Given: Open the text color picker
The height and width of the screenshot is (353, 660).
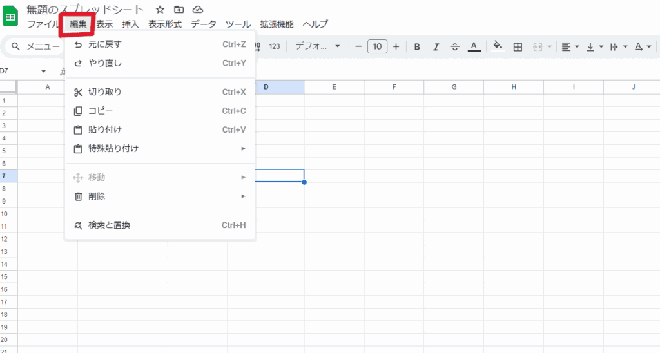Looking at the screenshot, I should point(474,47).
